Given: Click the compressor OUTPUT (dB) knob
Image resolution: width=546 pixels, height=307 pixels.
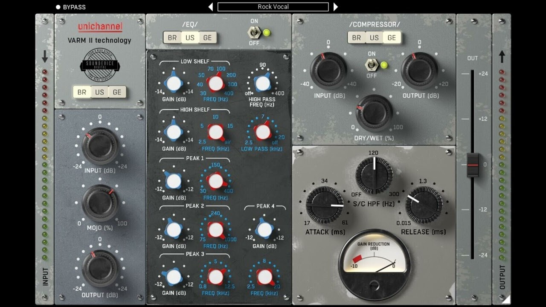Looking at the screenshot, I should coord(419,70).
